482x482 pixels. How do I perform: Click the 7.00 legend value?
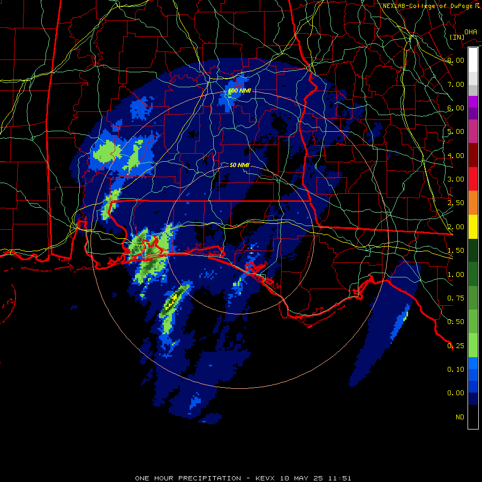pos(456,84)
